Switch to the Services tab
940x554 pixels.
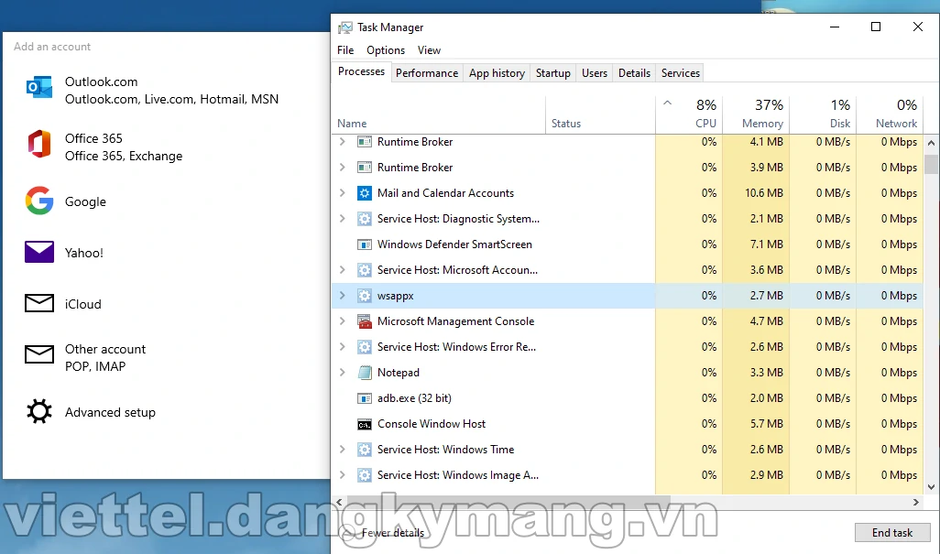pos(681,73)
